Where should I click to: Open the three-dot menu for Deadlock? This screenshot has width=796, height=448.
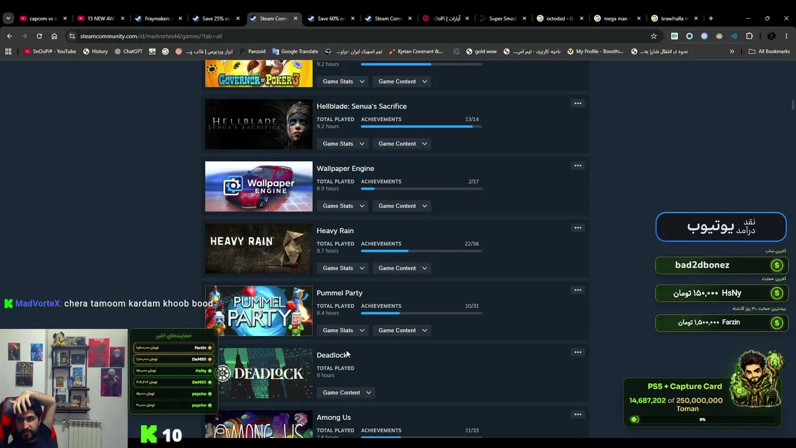click(x=578, y=352)
